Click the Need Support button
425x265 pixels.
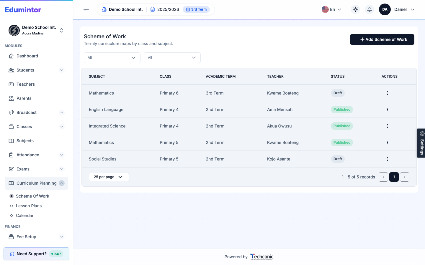click(36, 254)
